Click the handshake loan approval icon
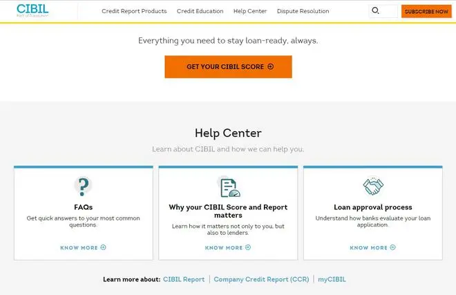The width and height of the screenshot is (456, 295). point(373,186)
